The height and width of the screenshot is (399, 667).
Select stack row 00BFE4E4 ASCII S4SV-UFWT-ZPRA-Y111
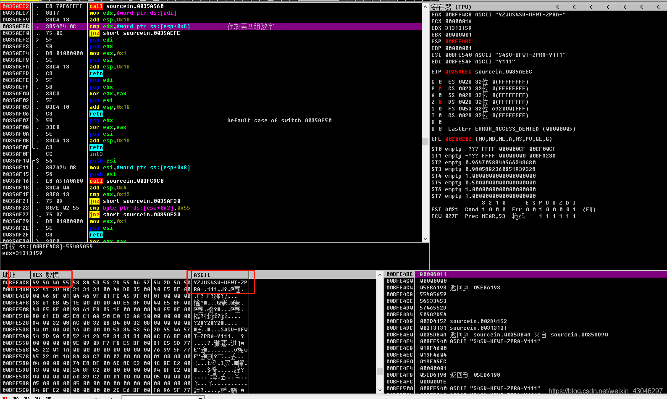[x=526, y=341]
